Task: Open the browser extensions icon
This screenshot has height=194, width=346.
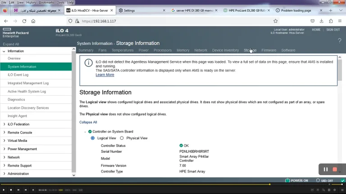Action: click(x=331, y=21)
